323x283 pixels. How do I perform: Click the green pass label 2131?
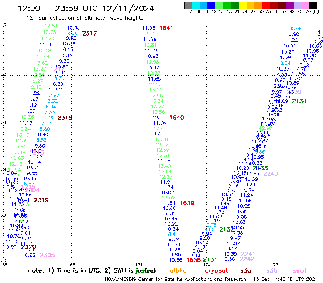pyautogui.click(x=210, y=260)
